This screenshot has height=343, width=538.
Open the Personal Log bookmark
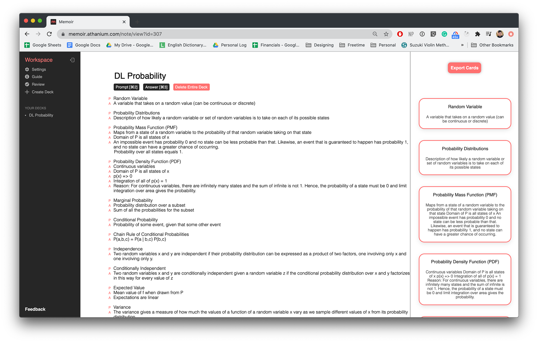click(229, 45)
